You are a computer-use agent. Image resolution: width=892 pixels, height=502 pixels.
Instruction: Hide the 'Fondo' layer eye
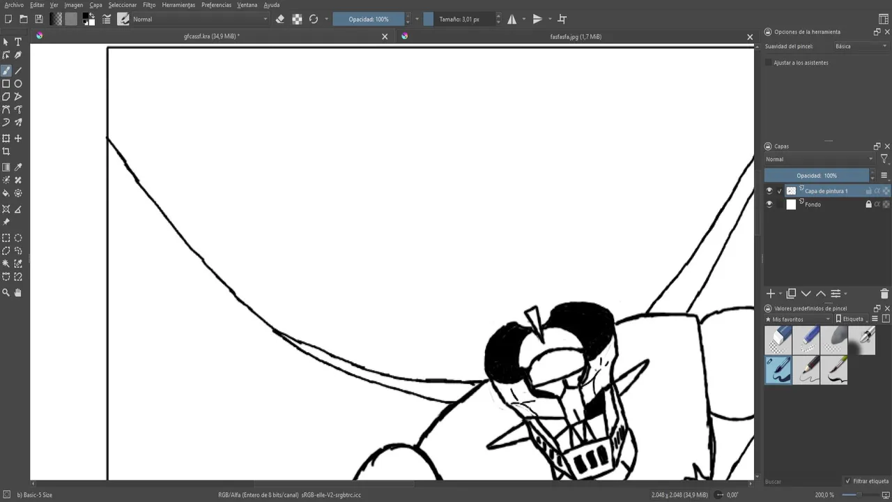[x=769, y=204]
